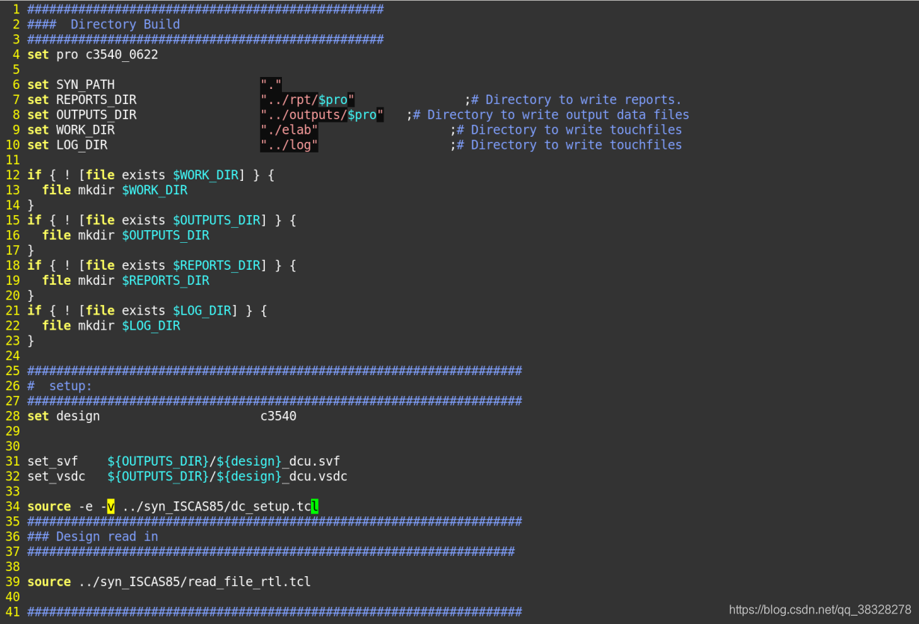
Task: Click "REPORTS_DIR" in its set statement
Action: coord(96,99)
